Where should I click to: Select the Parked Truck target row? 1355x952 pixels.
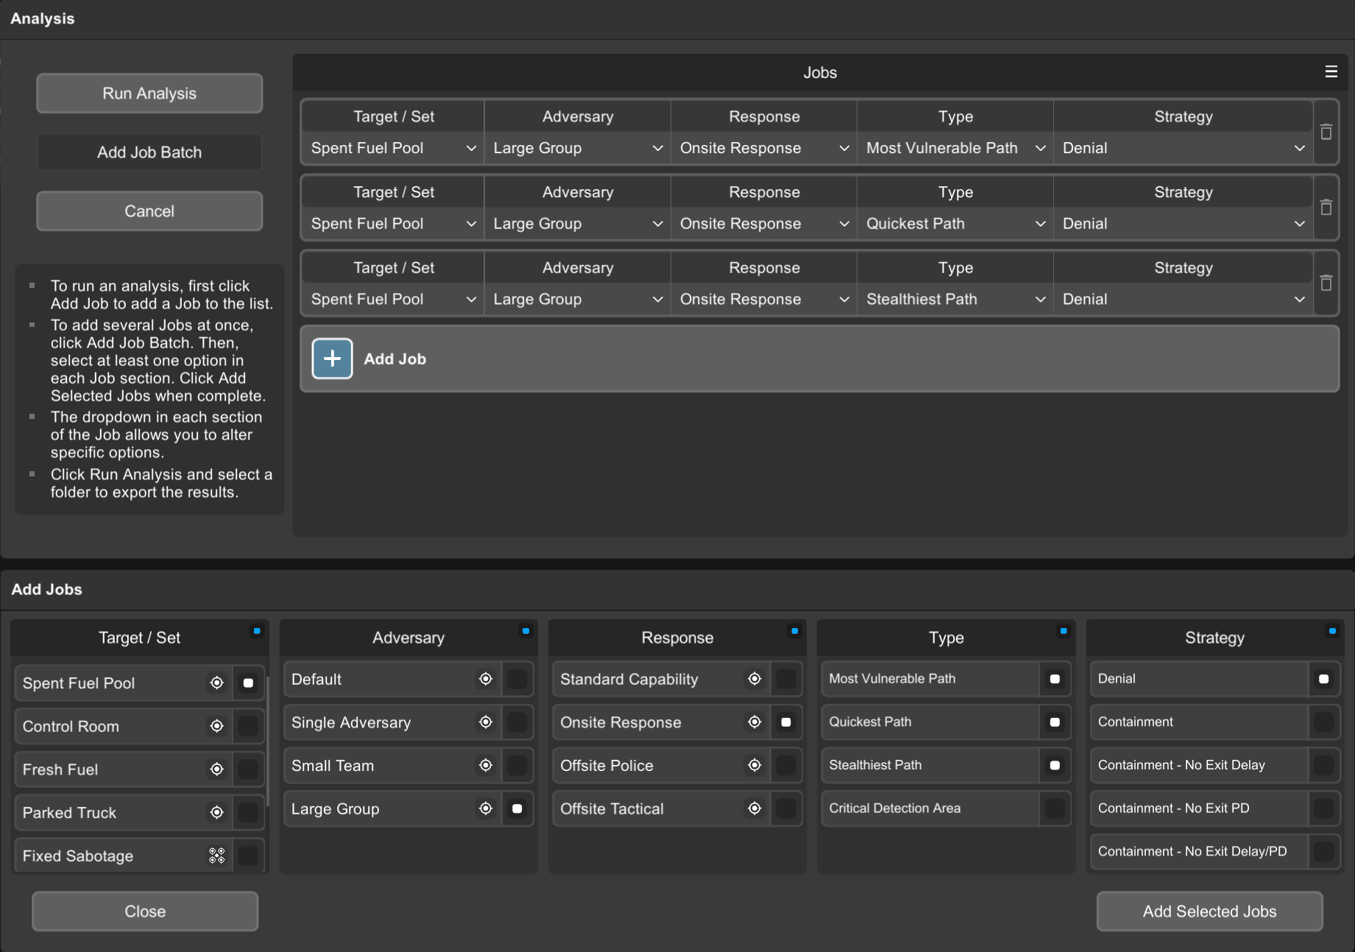click(x=139, y=812)
